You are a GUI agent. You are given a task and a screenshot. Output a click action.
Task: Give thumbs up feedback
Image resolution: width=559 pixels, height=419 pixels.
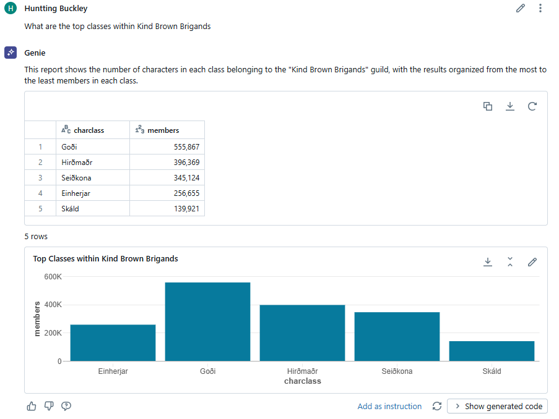click(32, 406)
